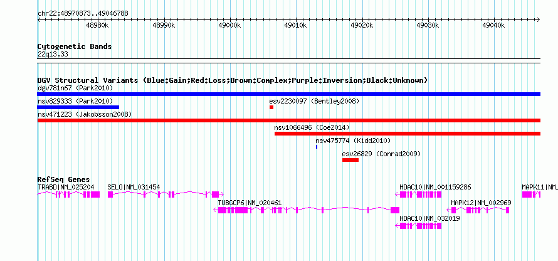
Task: Click the SELO|NM_031454 gene label
Action: click(134, 187)
